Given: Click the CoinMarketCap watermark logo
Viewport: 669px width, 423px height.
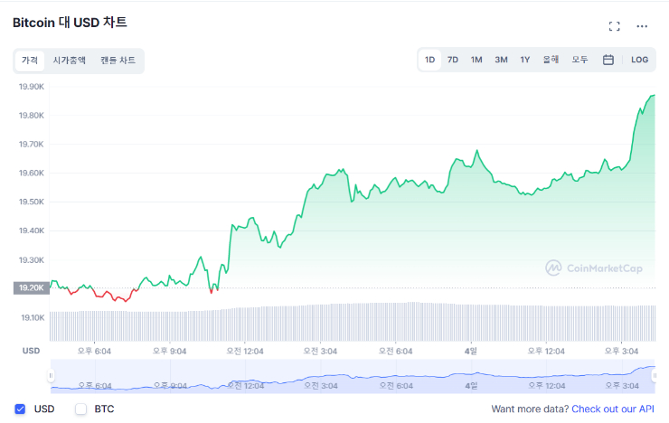Looking at the screenshot, I should tap(594, 268).
